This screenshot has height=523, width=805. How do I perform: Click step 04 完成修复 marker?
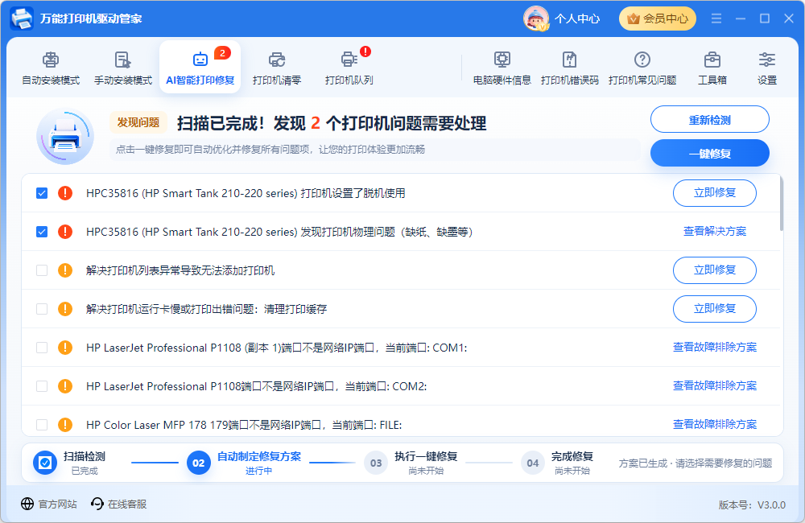[x=533, y=463]
